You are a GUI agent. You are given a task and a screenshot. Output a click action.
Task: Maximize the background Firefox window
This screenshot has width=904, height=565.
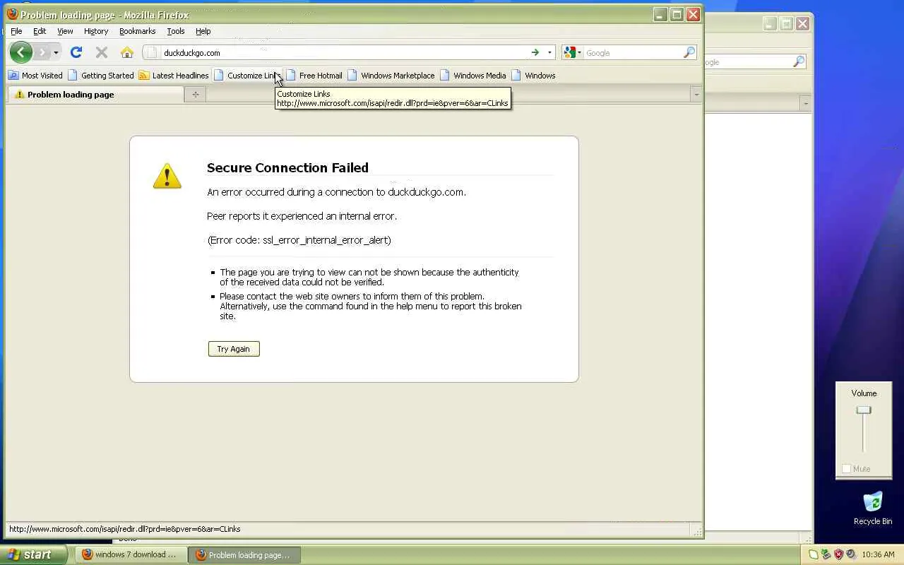click(787, 23)
